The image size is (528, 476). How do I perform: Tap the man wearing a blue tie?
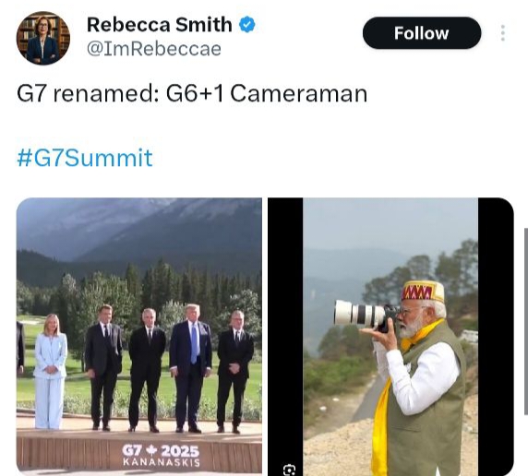point(191,368)
